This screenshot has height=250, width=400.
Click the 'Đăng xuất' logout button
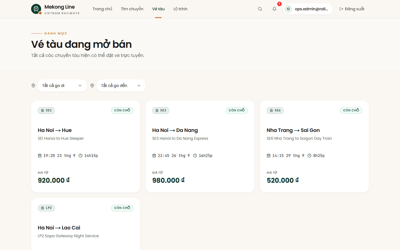click(352, 9)
